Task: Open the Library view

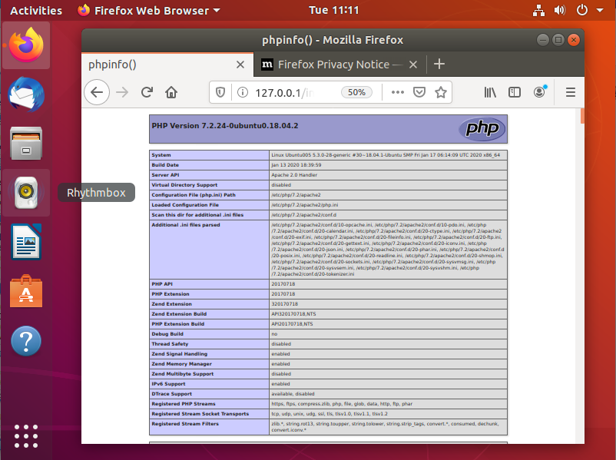Action: click(x=490, y=92)
